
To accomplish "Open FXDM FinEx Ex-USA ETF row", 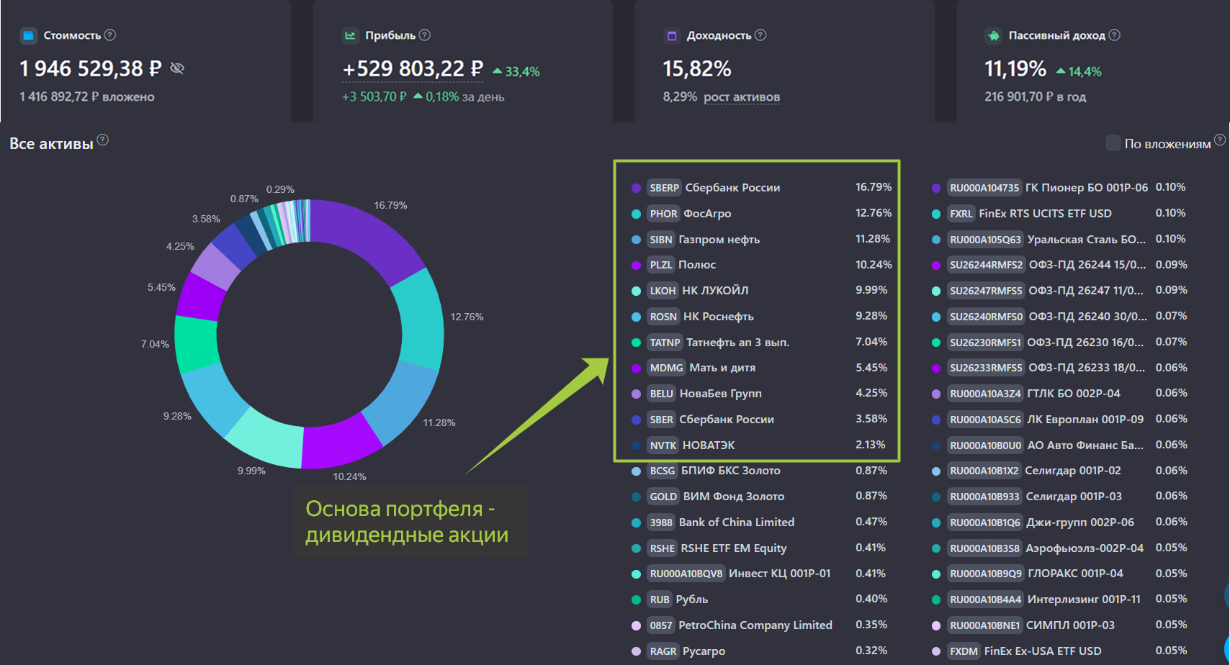I will tap(1059, 651).
